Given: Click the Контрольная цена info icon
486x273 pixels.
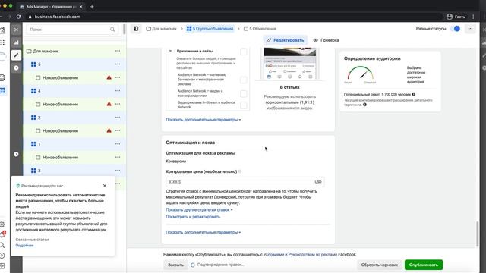Looking at the screenshot, I should point(240,171).
